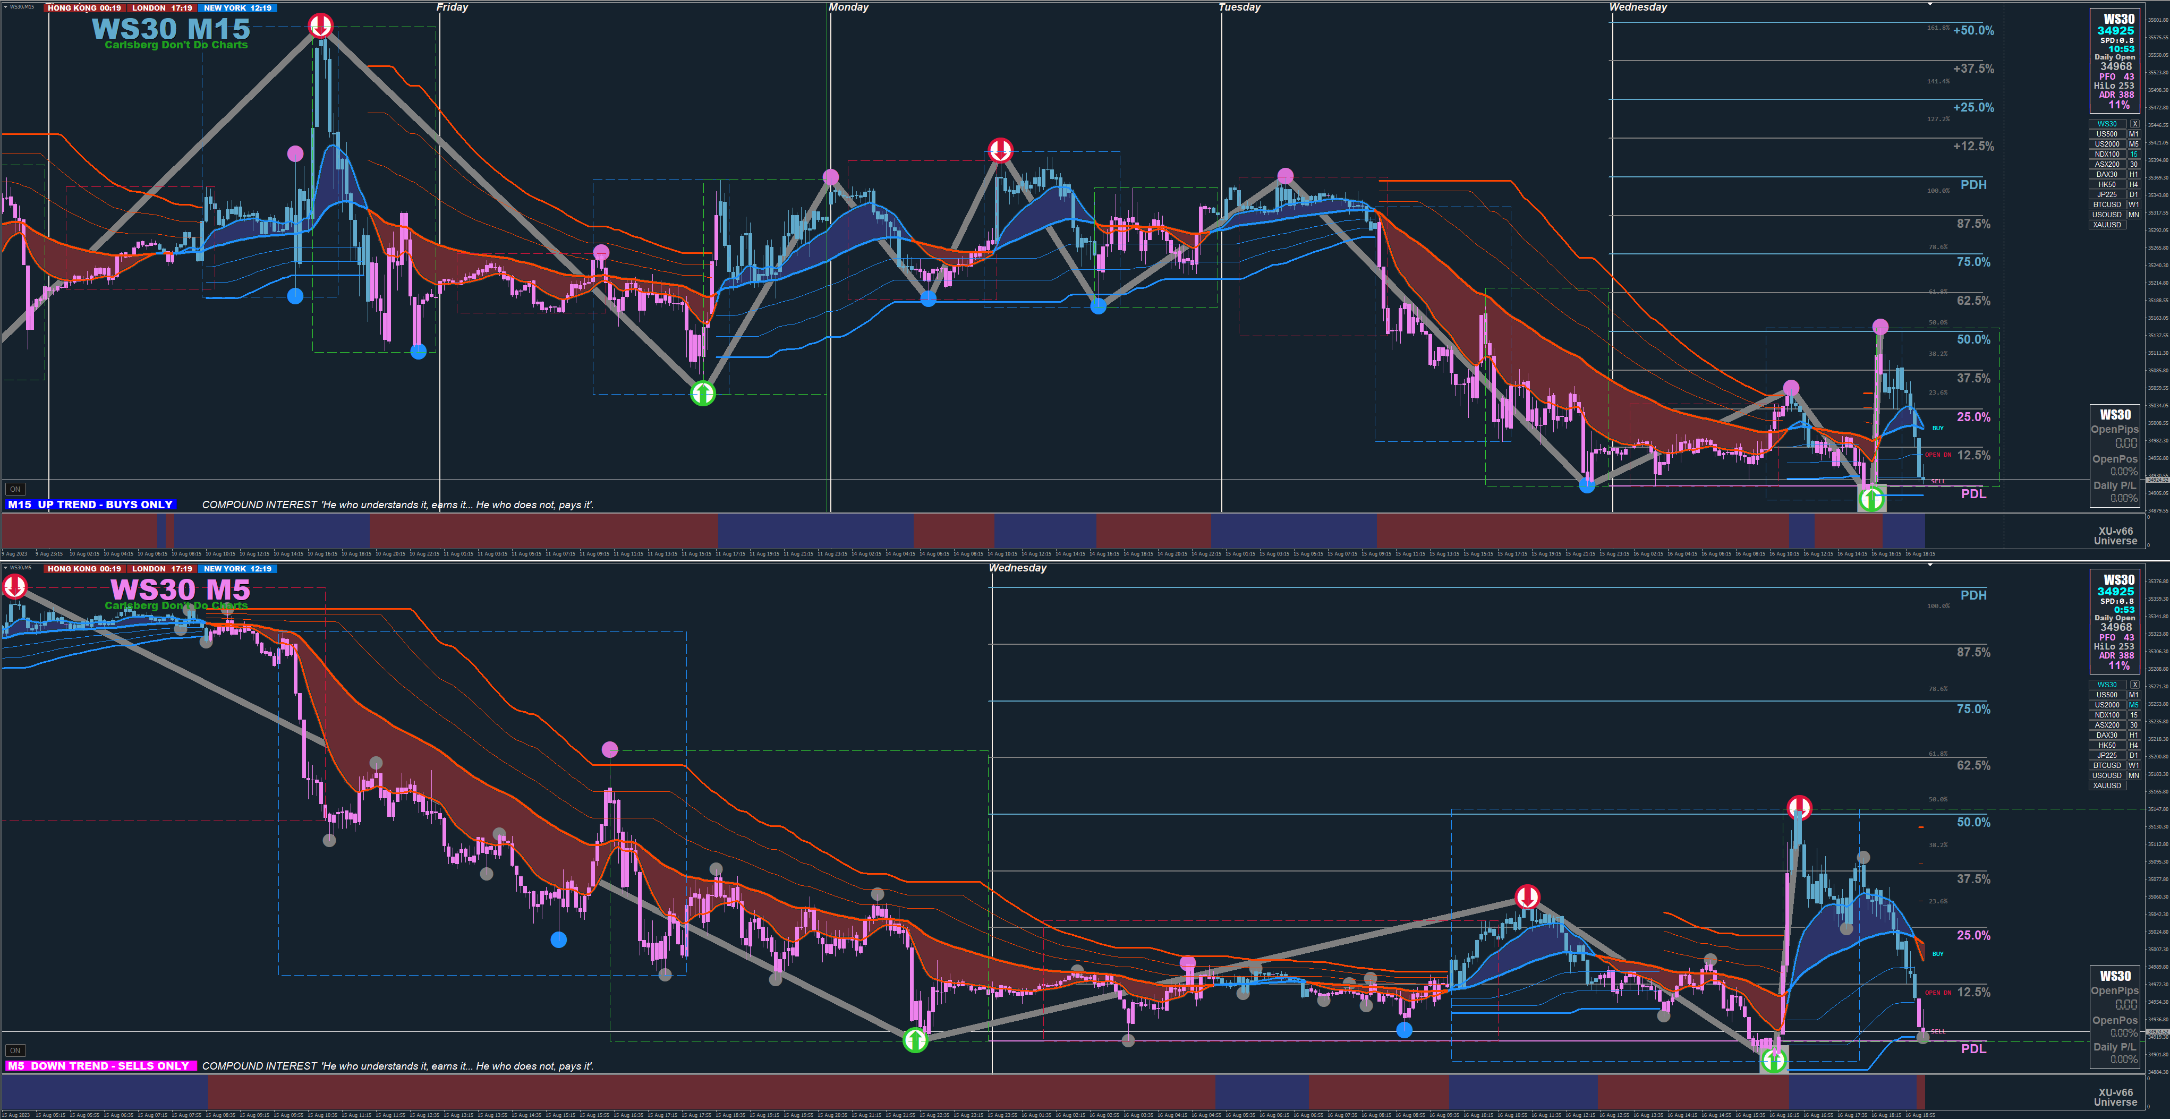
Task: Click green up-arrow signal near M15 Friday low
Action: (703, 392)
